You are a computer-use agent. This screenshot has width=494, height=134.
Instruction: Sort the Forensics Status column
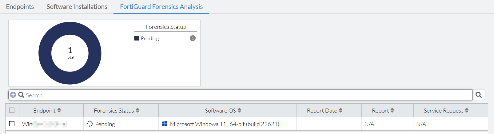click(x=137, y=110)
